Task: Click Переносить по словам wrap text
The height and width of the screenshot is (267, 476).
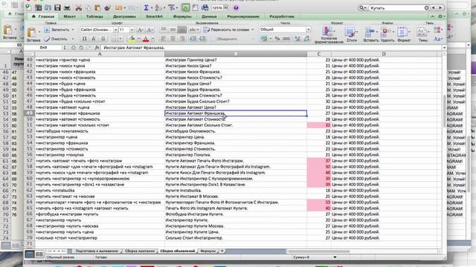Action: tap(228, 30)
